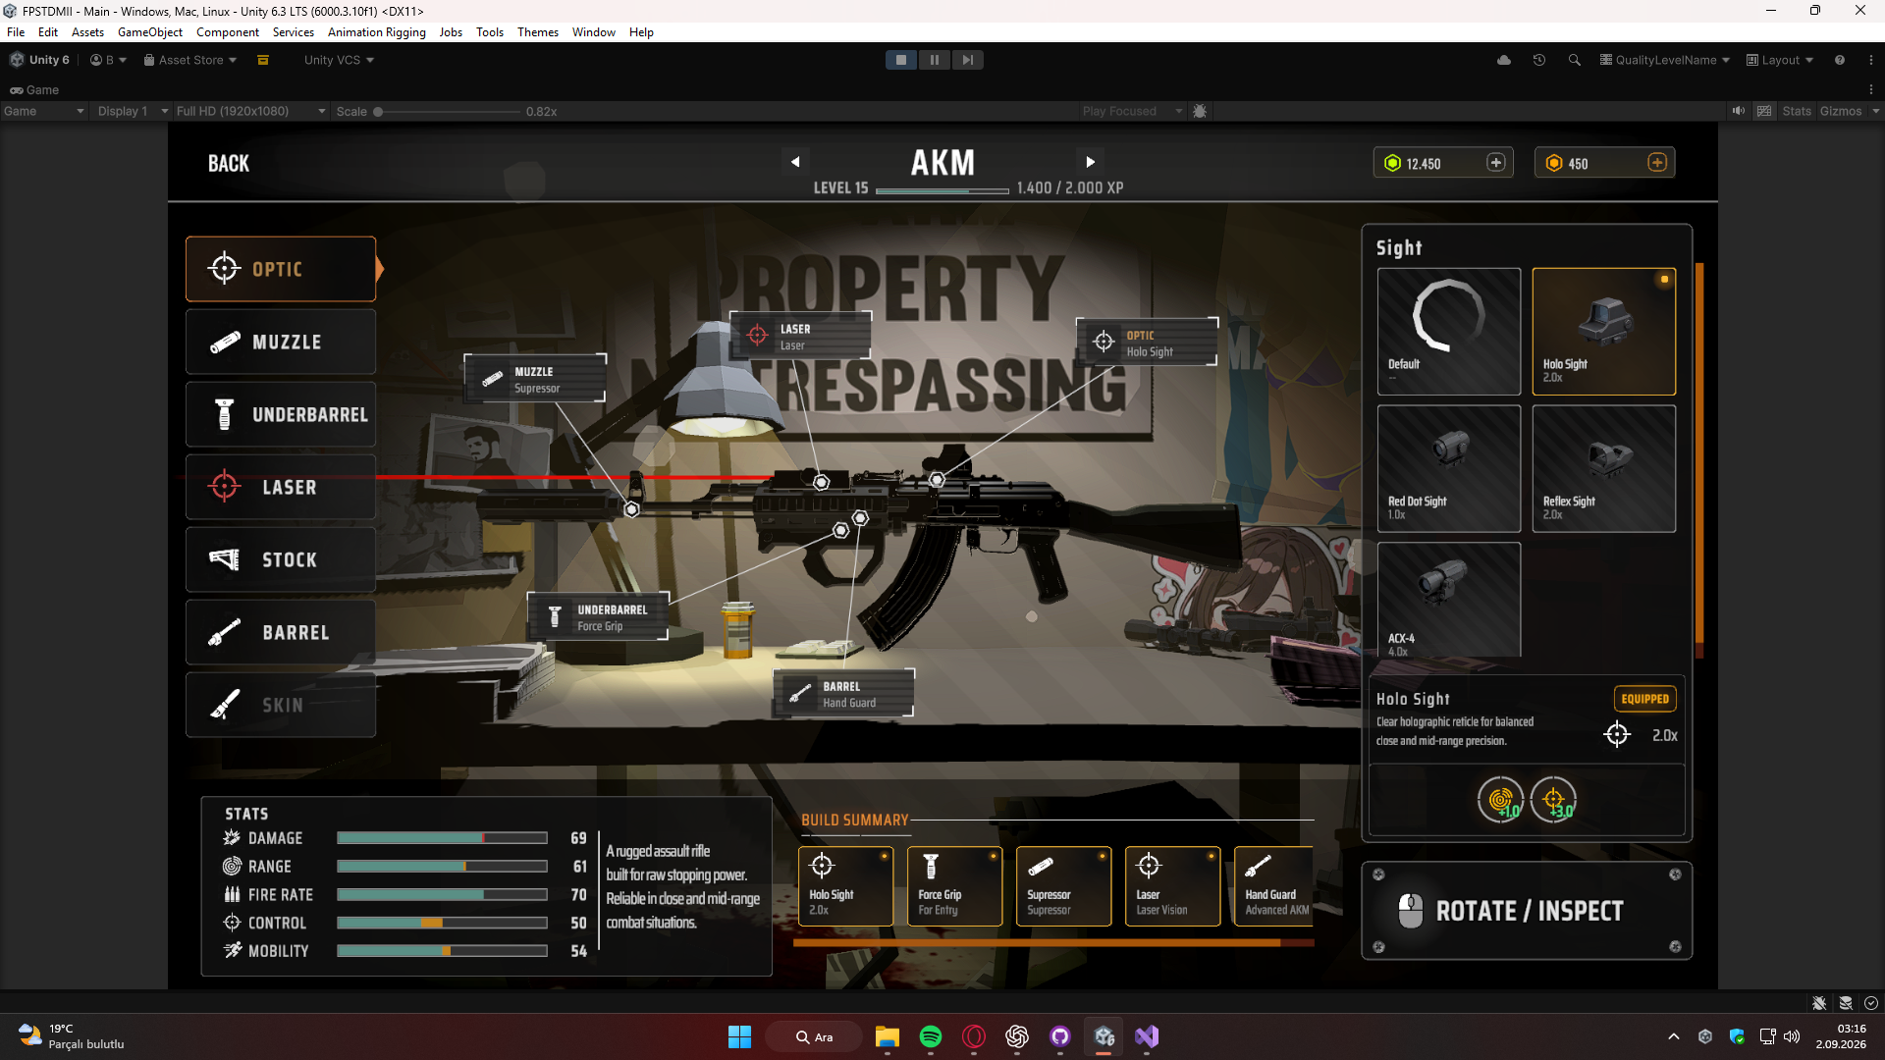Open the Display 1 dropdown
This screenshot has height=1060, width=1885.
click(133, 111)
